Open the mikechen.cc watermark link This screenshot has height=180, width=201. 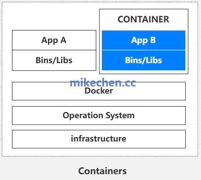point(103,82)
